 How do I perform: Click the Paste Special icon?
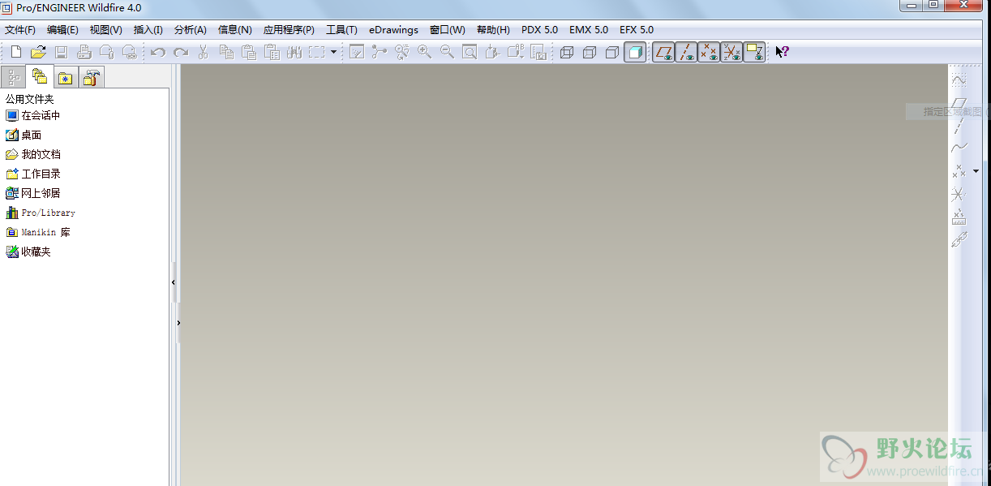272,52
